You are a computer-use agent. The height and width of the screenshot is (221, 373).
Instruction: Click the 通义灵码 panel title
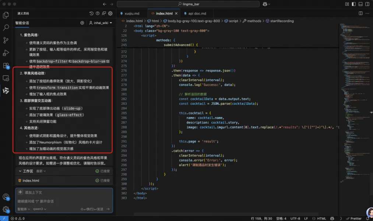[23, 14]
